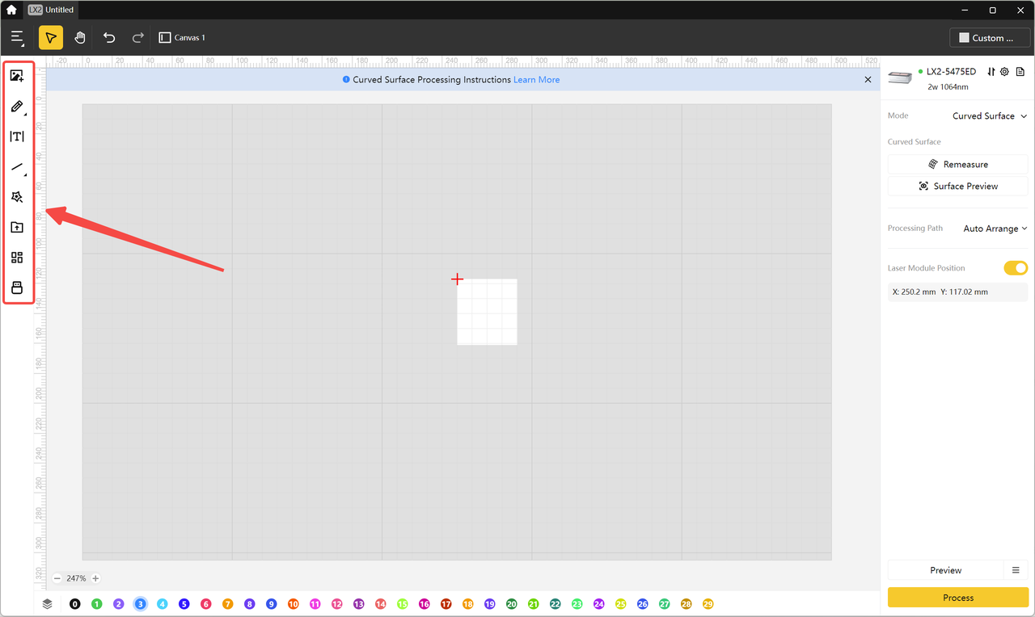Select the Text tool
Screen dimensions: 1035x617
tap(17, 136)
